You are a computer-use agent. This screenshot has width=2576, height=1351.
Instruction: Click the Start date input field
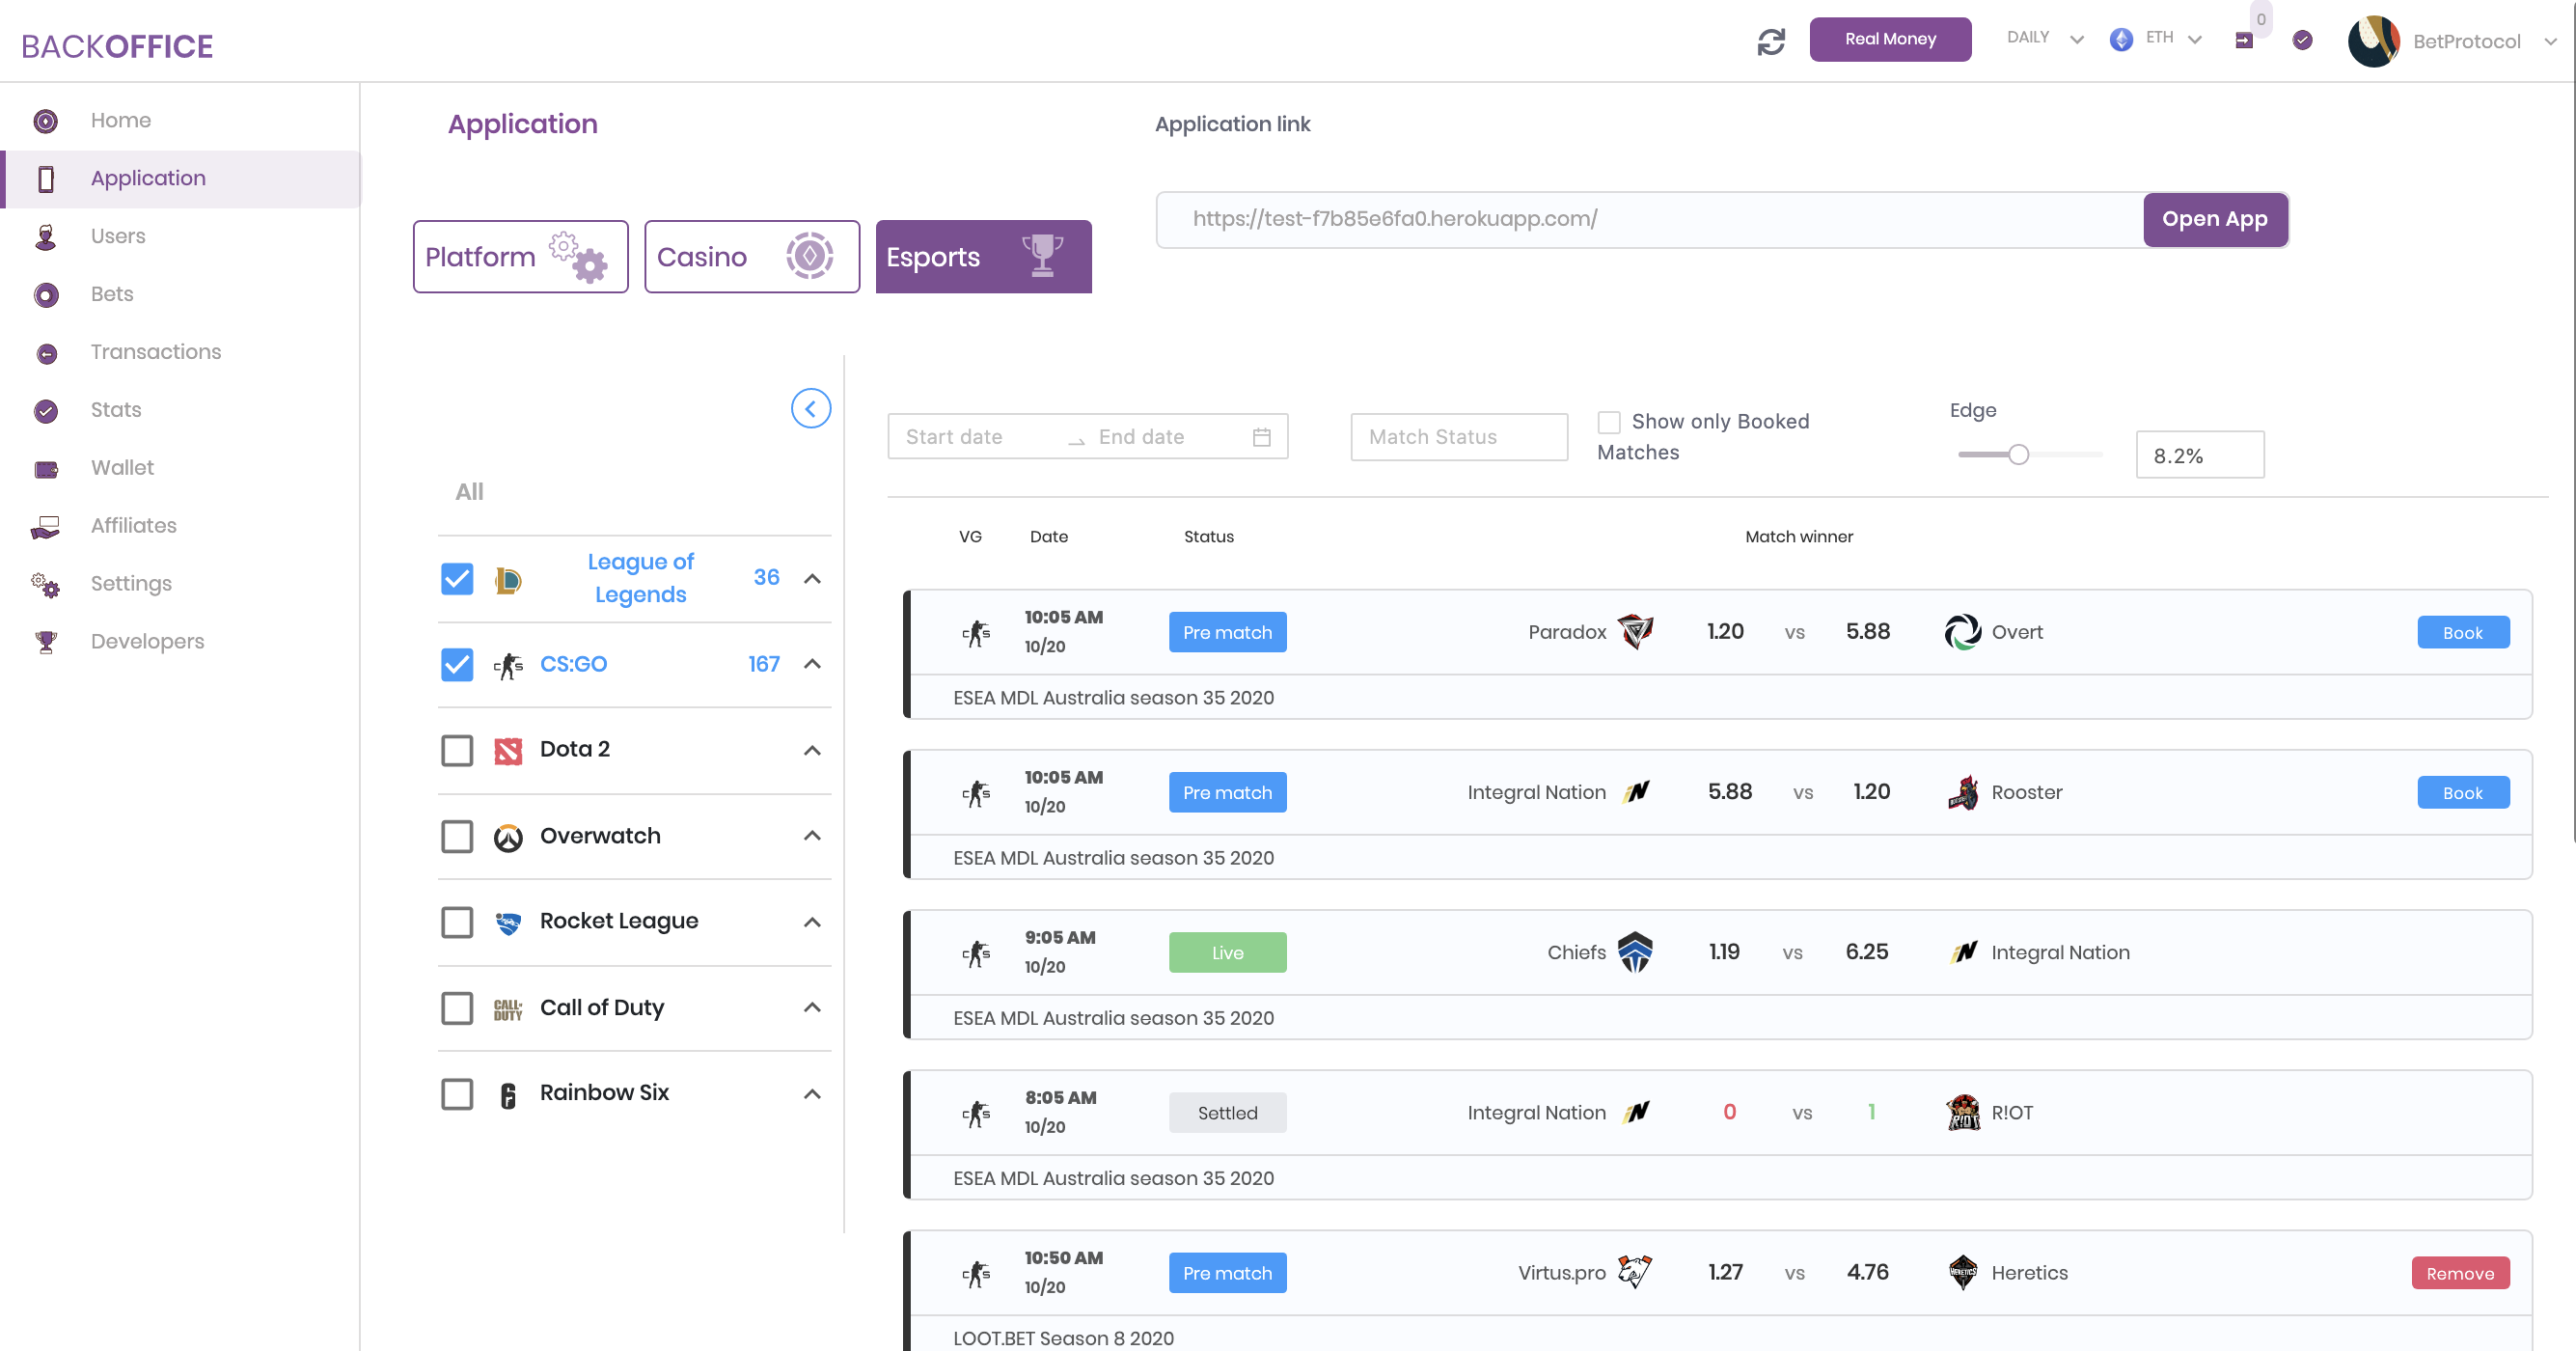[962, 436]
